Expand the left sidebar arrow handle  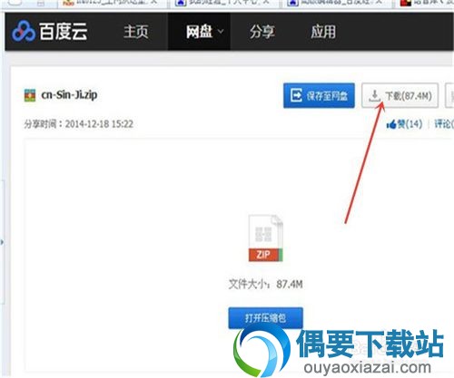tap(2, 242)
